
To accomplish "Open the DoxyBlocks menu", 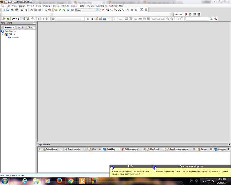I will pyautogui.click(x=102, y=6).
